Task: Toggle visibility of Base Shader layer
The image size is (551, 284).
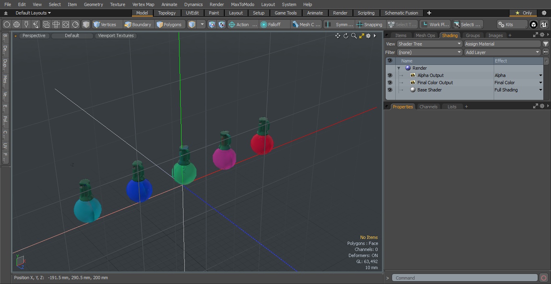Action: (x=390, y=90)
